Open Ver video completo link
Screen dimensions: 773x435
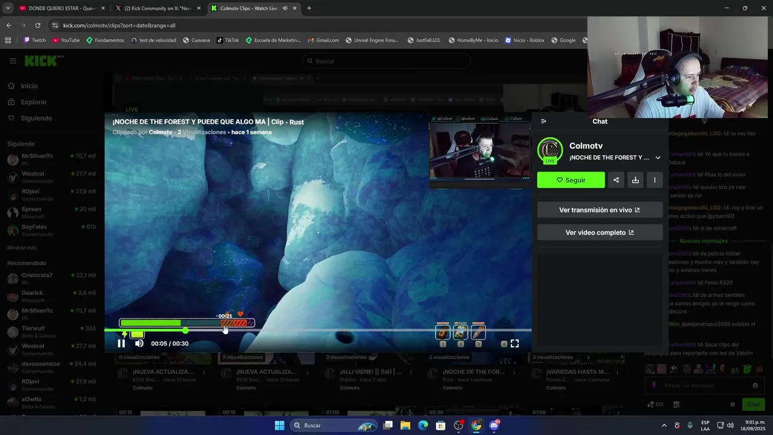600,233
